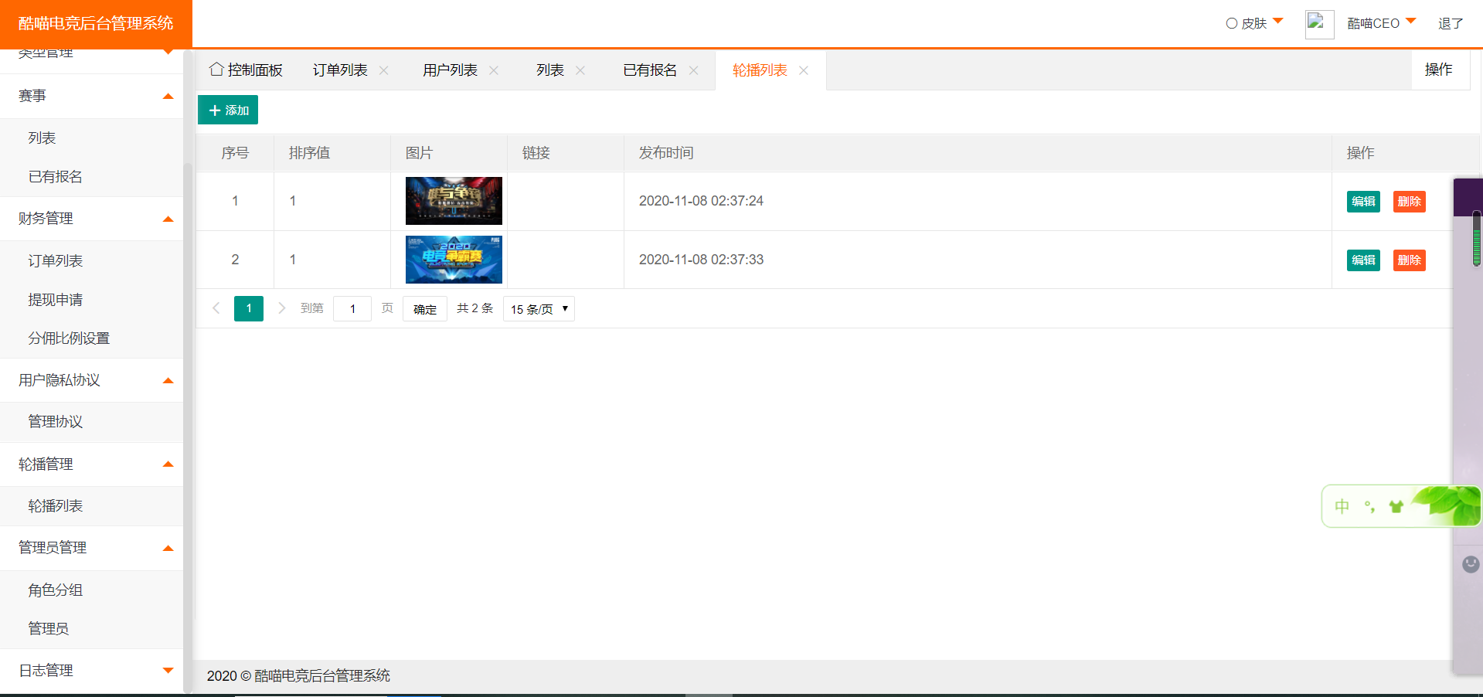Click the page number input field

(352, 309)
